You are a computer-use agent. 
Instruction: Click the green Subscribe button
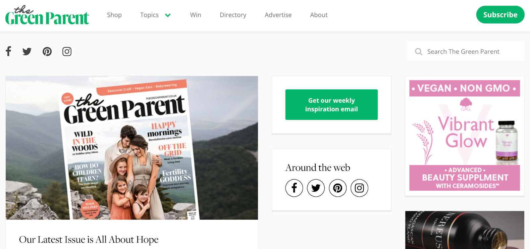click(500, 15)
